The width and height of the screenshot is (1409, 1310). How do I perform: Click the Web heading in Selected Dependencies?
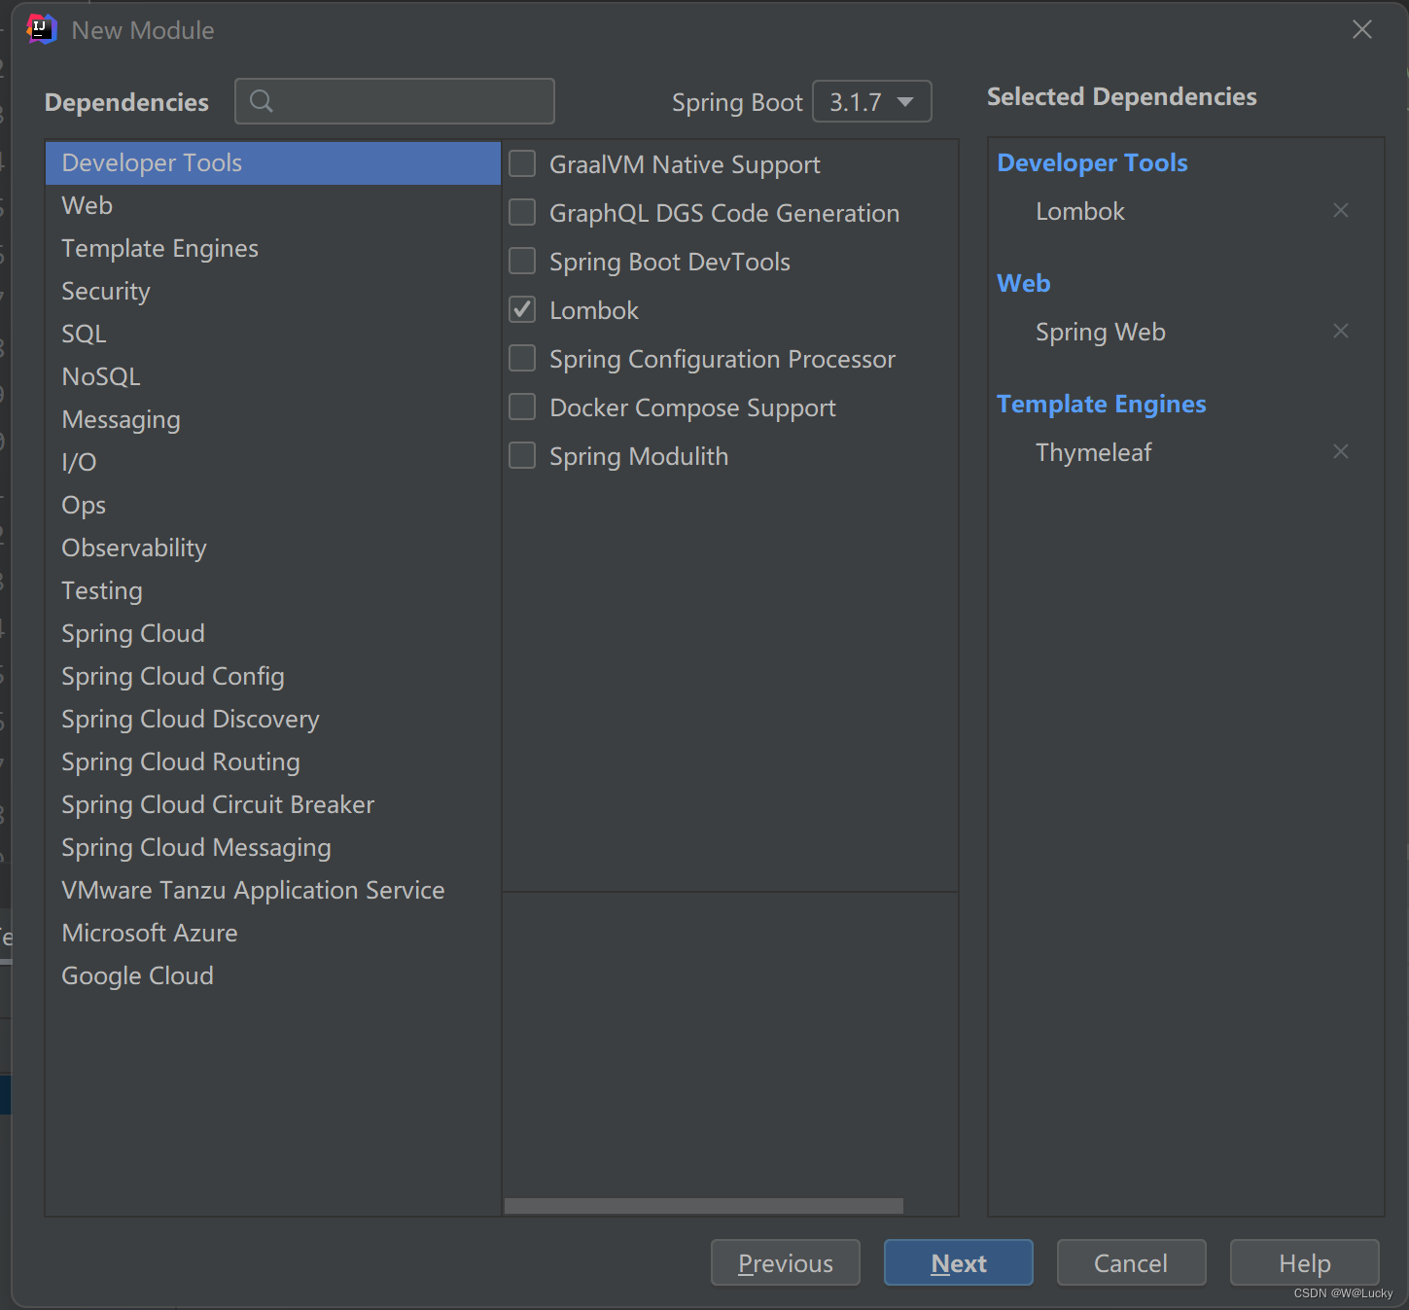(1024, 283)
